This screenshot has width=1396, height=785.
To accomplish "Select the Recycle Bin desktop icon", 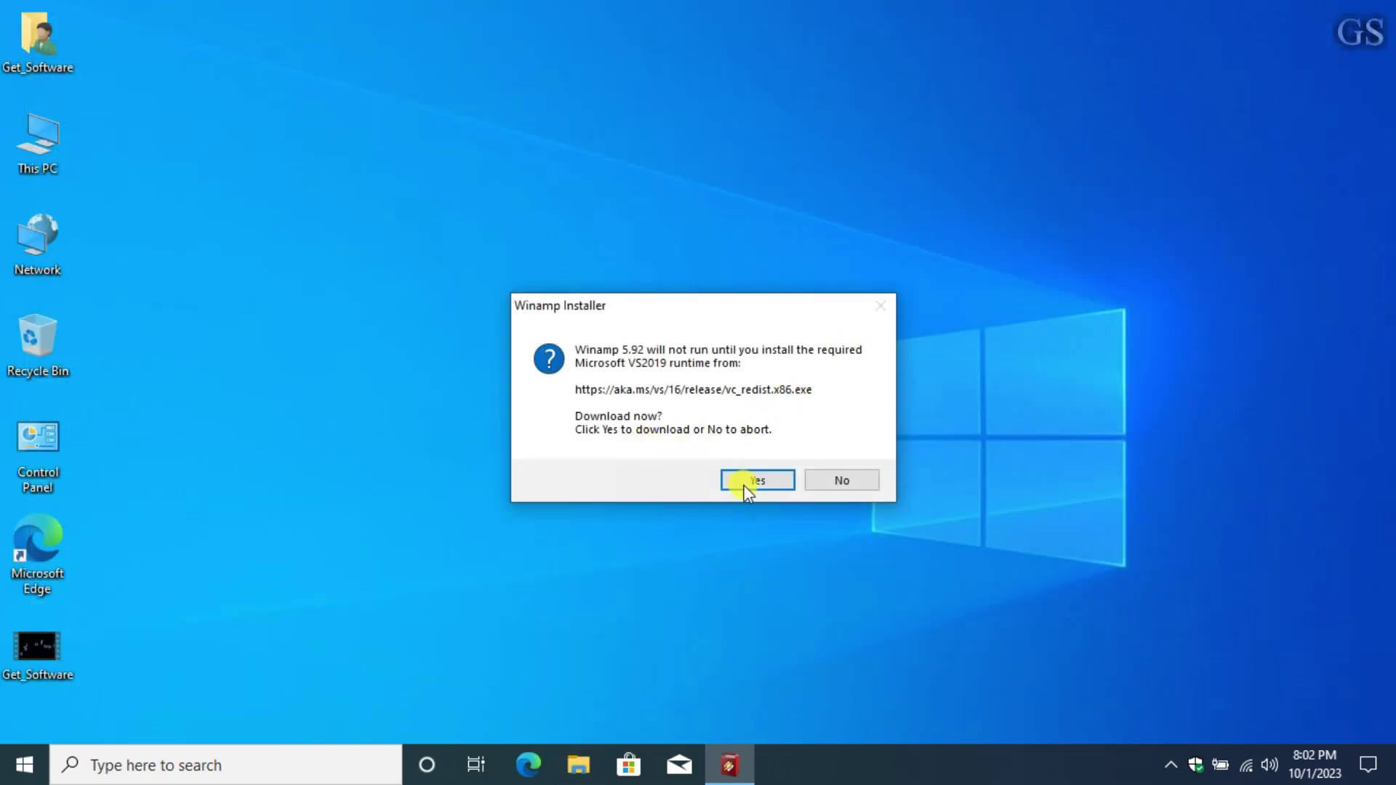I will [x=38, y=346].
